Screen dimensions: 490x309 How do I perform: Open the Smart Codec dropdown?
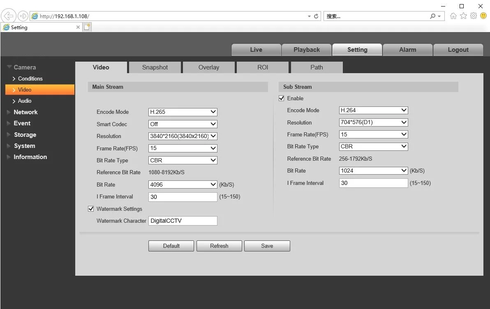coord(183,124)
